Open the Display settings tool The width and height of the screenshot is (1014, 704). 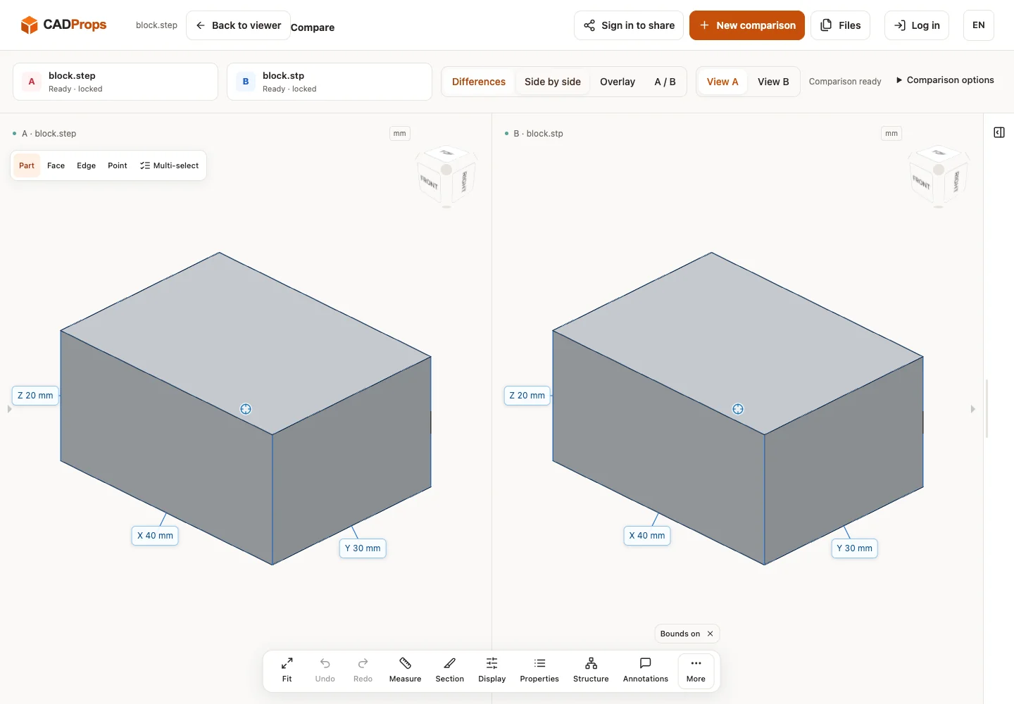coord(492,670)
